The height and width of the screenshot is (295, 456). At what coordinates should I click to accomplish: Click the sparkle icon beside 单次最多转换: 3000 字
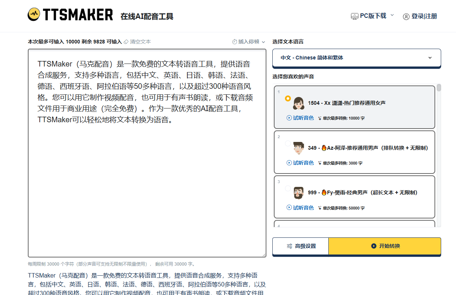[320, 163]
